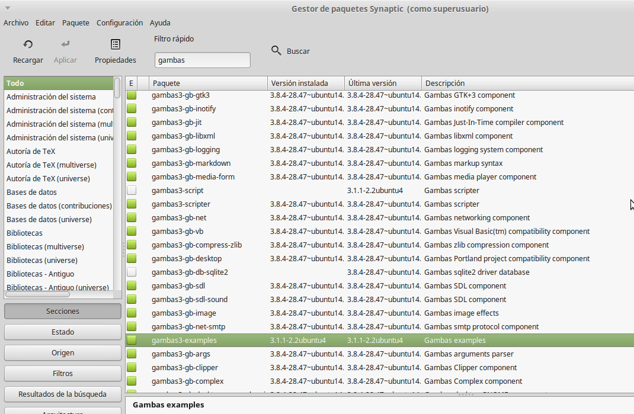This screenshot has height=414, width=634.
Task: Open the Configuración menu
Action: 120,23
